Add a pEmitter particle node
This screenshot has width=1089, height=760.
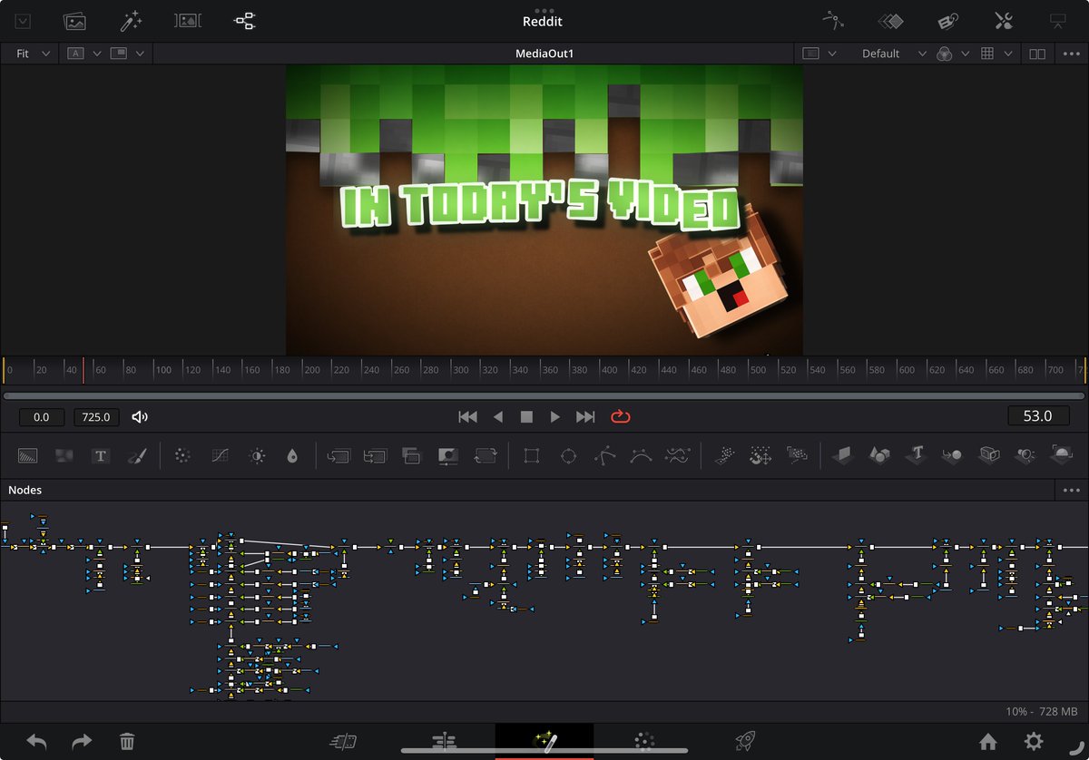(724, 455)
